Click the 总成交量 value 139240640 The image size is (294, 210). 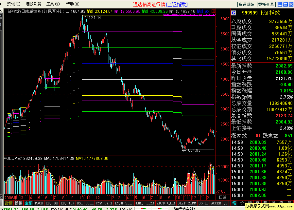click(281, 103)
